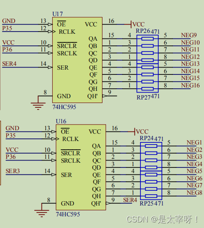Click the OE pin name inside U16
Image resolution: width=204 pixels, height=228 pixels.
pos(65,132)
